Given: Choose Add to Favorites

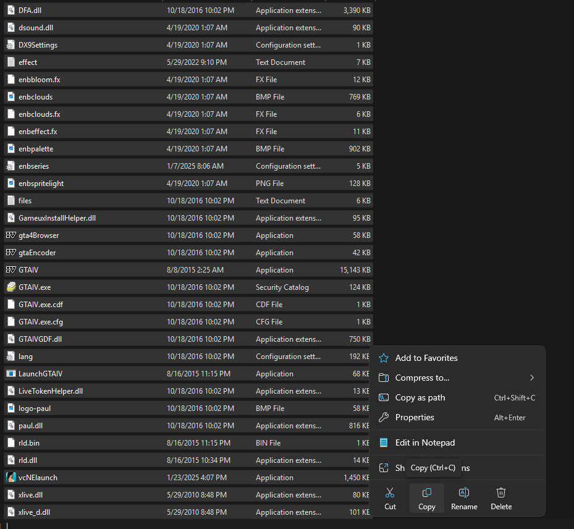Looking at the screenshot, I should (x=426, y=358).
